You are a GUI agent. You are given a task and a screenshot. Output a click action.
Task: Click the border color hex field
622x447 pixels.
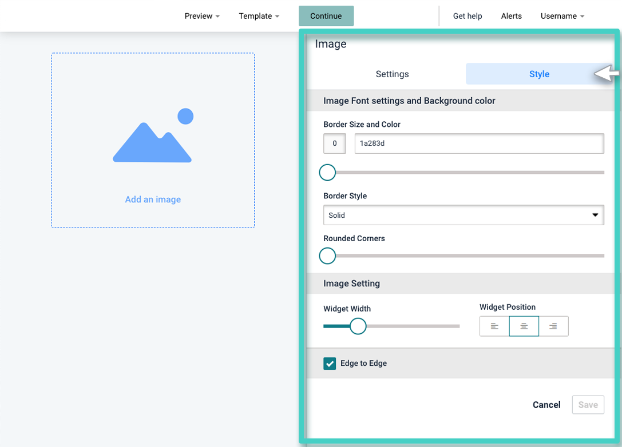coord(479,143)
